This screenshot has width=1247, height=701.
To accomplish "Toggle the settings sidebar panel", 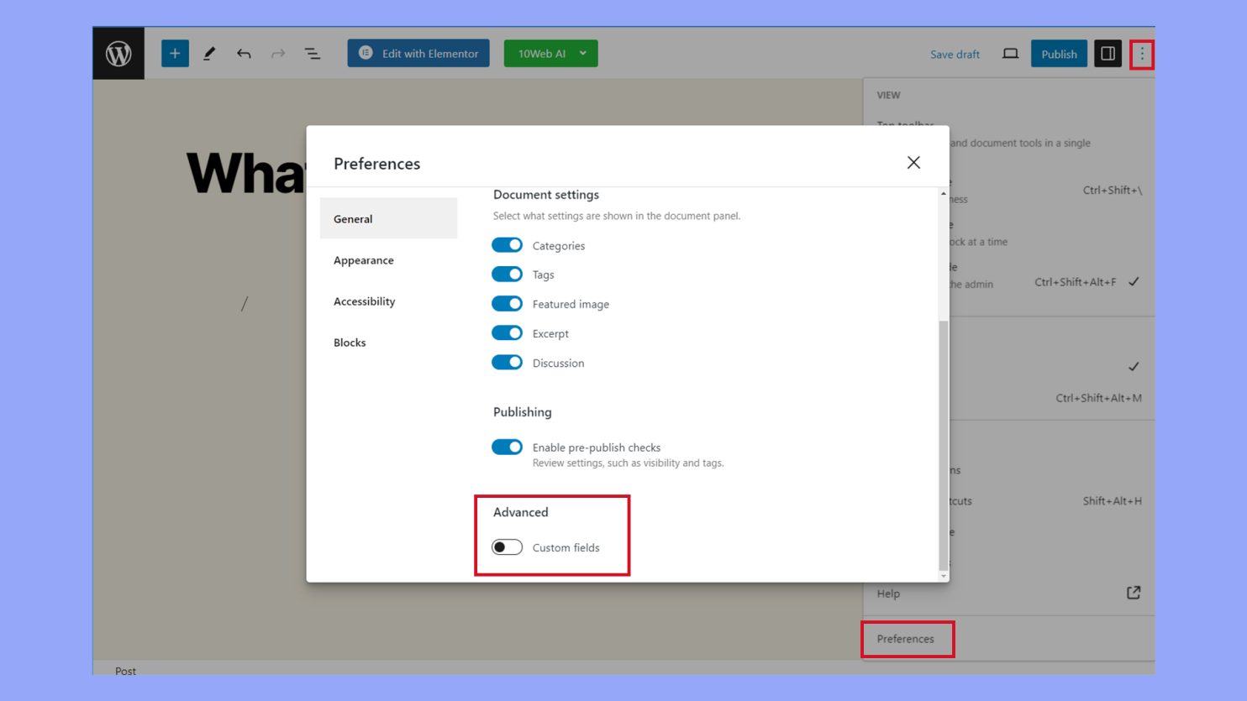I will (1108, 53).
